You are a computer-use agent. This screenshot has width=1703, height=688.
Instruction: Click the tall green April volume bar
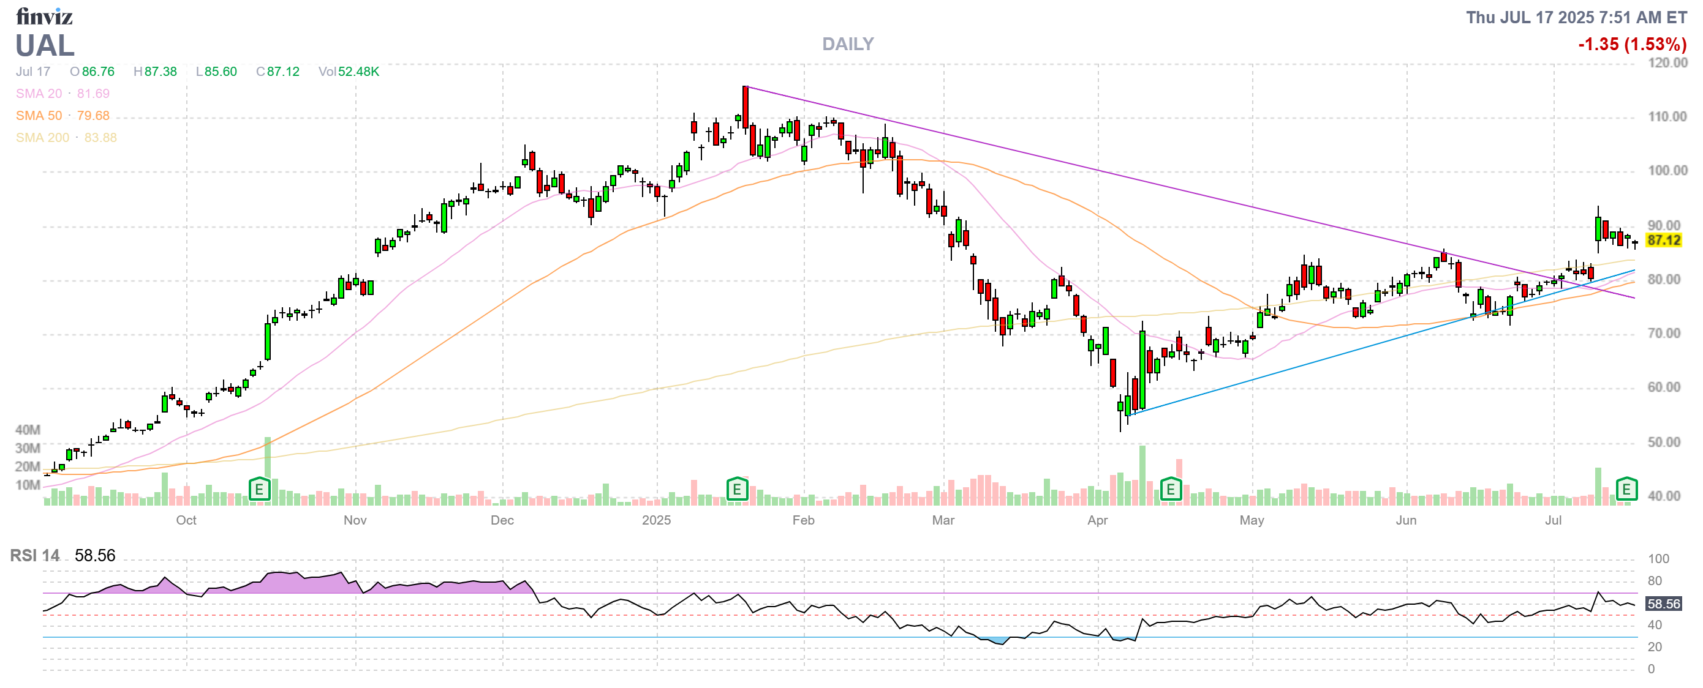point(1142,476)
